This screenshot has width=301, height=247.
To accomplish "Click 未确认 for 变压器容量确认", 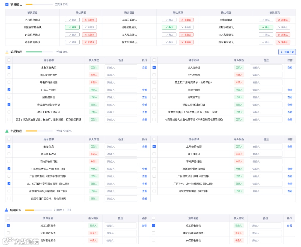I will click(x=89, y=27).
